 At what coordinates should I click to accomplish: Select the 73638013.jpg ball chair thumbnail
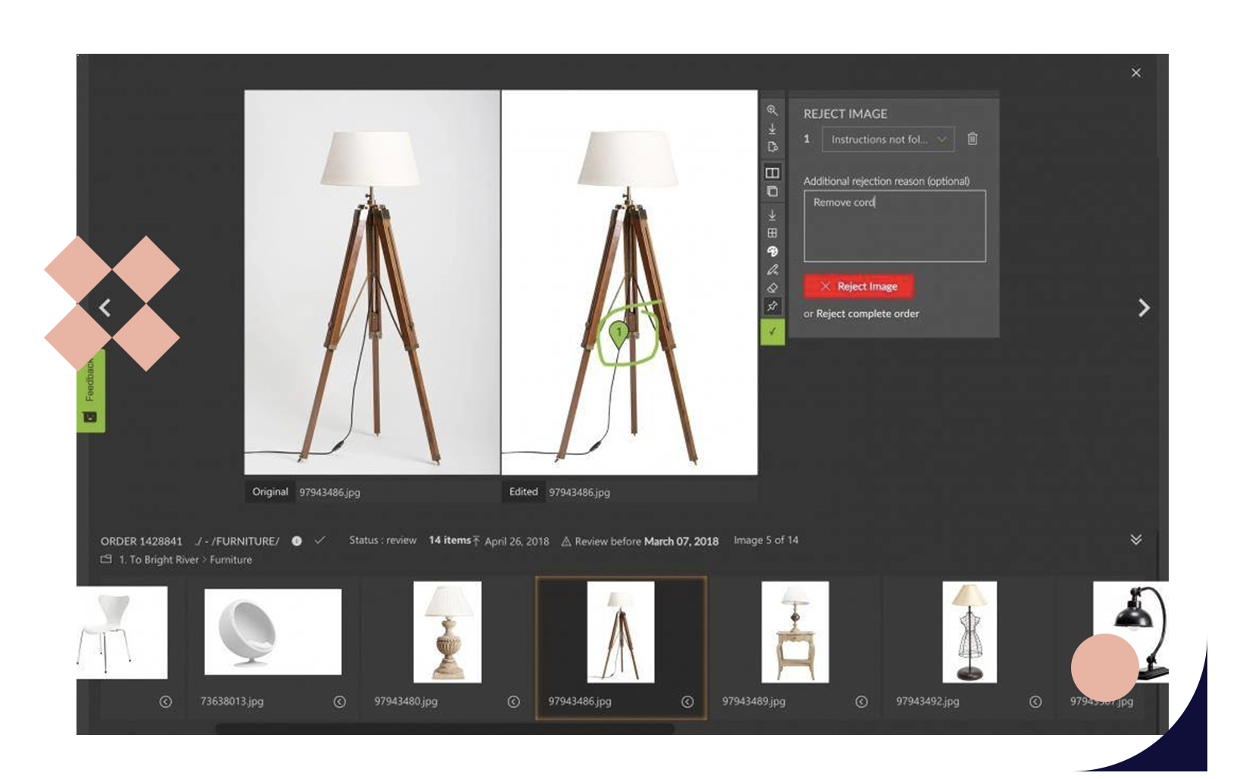(273, 632)
